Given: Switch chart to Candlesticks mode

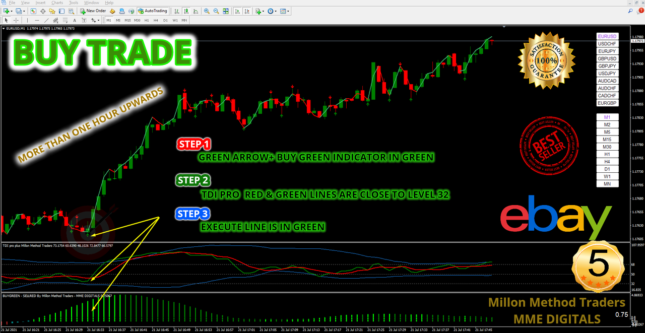Looking at the screenshot, I should 186,11.
